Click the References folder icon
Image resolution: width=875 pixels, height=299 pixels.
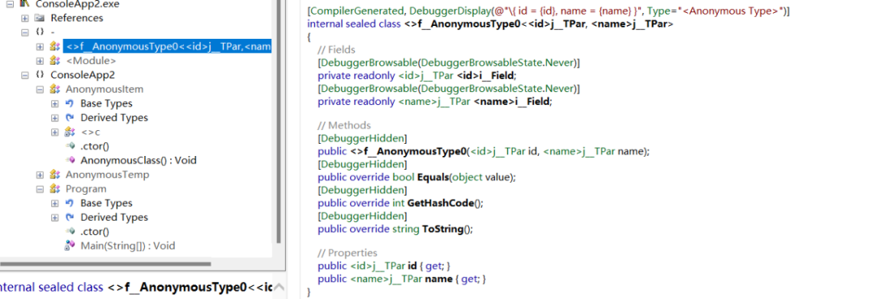click(x=40, y=18)
